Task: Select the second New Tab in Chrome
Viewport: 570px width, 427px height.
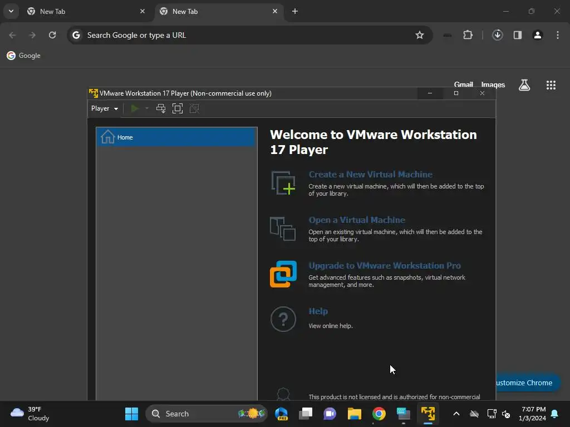Action: (x=218, y=12)
